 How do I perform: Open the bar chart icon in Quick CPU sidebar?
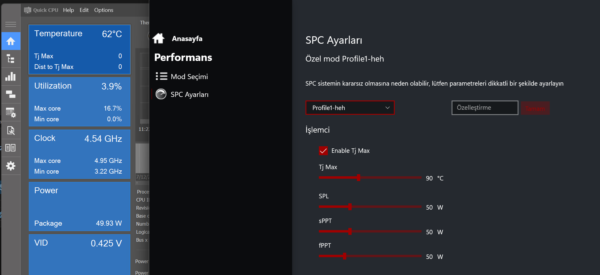coord(11,76)
